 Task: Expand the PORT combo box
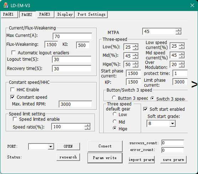pyautogui.click(x=50, y=147)
